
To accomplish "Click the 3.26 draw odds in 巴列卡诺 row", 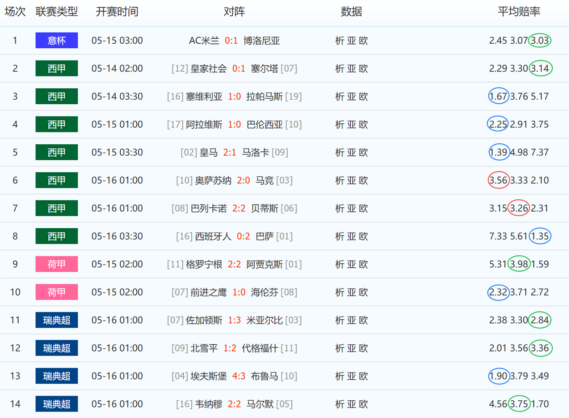I will tap(518, 208).
